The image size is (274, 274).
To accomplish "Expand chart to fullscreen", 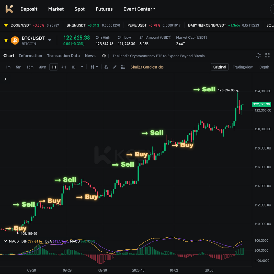I will pyautogui.click(x=267, y=56).
